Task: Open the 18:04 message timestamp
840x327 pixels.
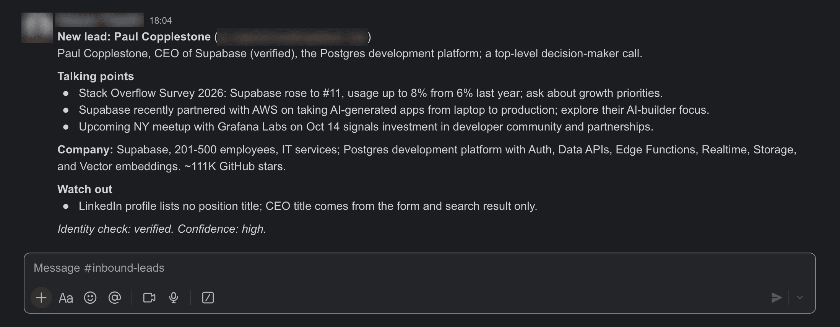Action: tap(161, 21)
